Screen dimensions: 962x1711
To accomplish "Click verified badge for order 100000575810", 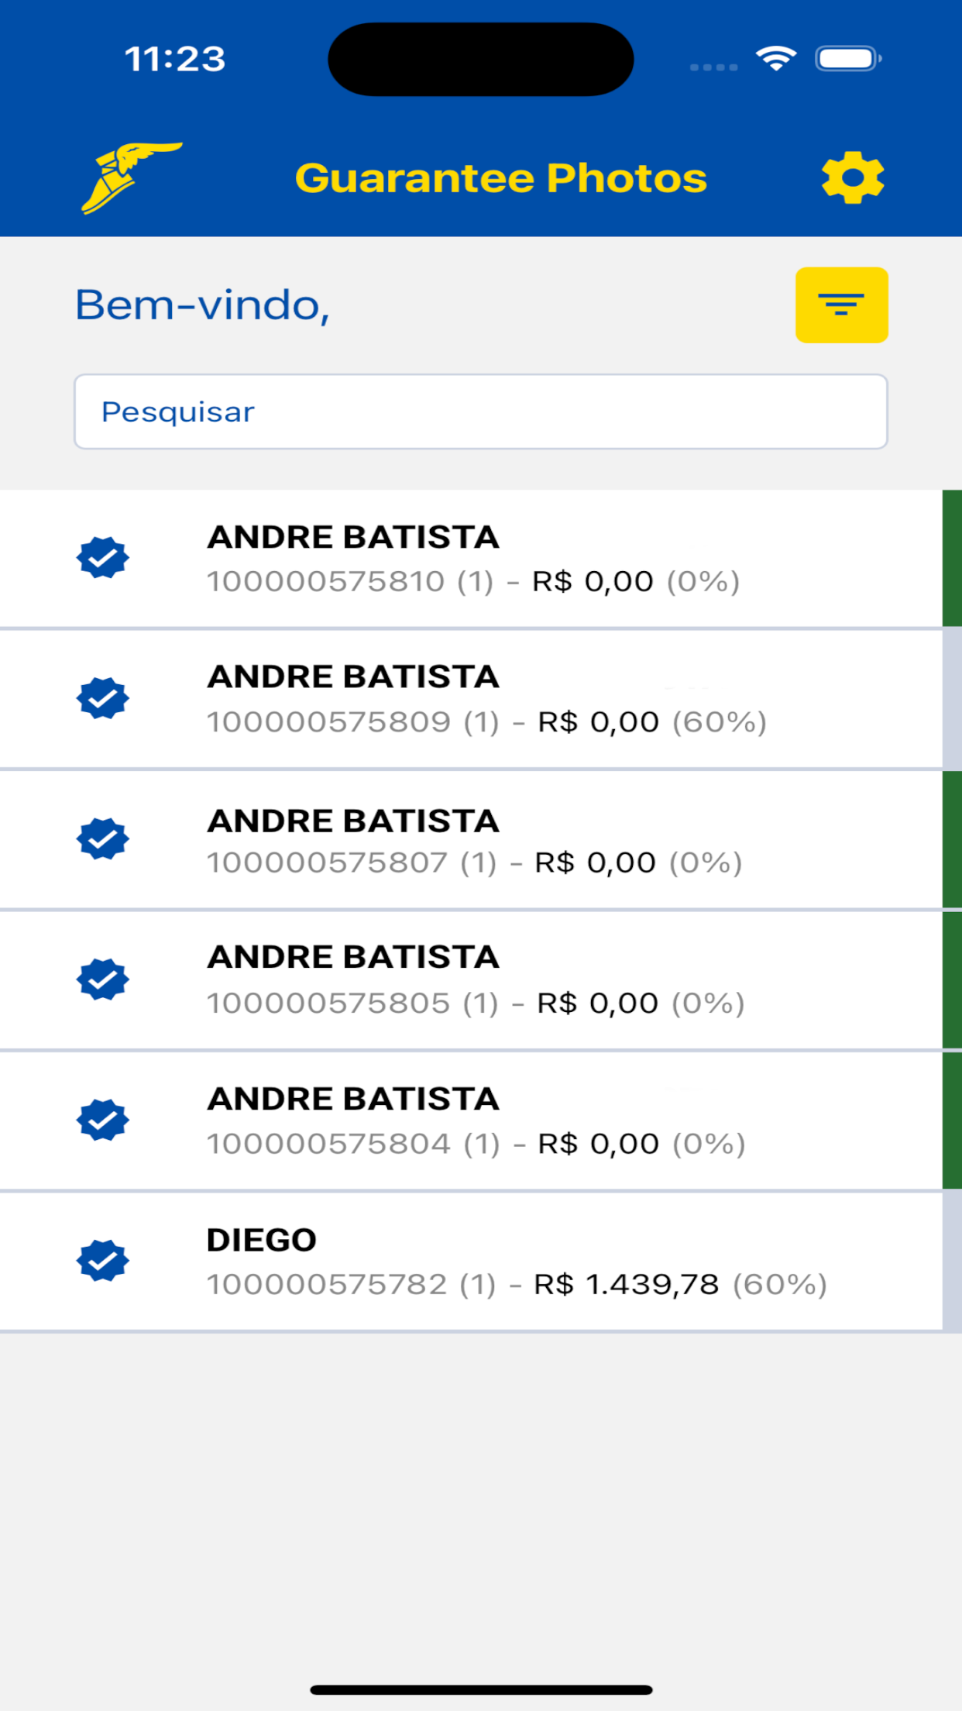I will click(x=102, y=558).
